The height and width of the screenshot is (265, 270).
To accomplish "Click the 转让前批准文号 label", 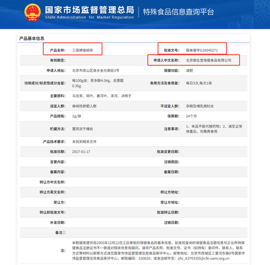I will [x=53, y=212].
